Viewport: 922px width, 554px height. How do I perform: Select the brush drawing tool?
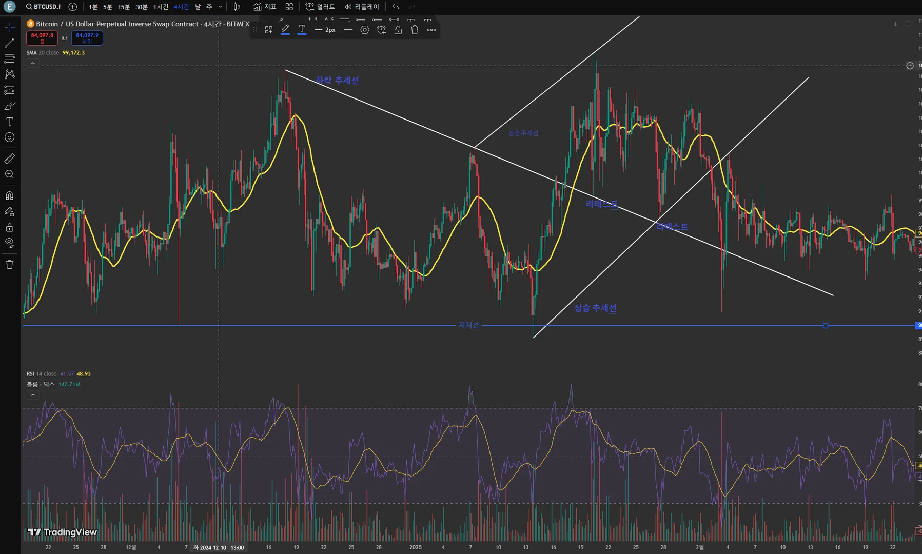(x=9, y=106)
